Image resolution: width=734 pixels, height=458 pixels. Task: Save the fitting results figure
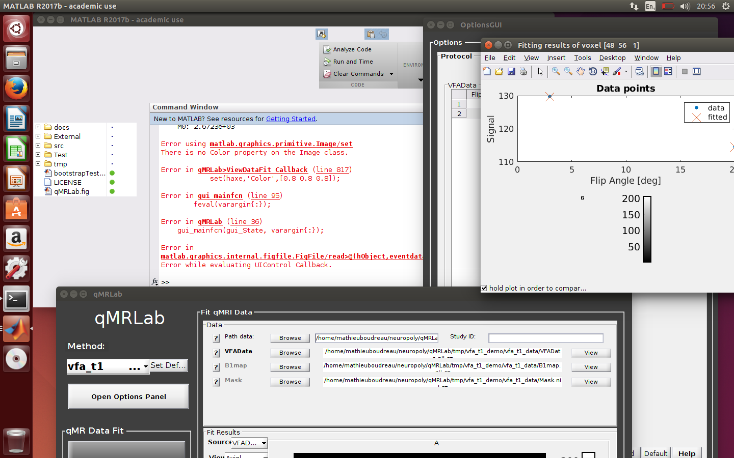click(511, 71)
